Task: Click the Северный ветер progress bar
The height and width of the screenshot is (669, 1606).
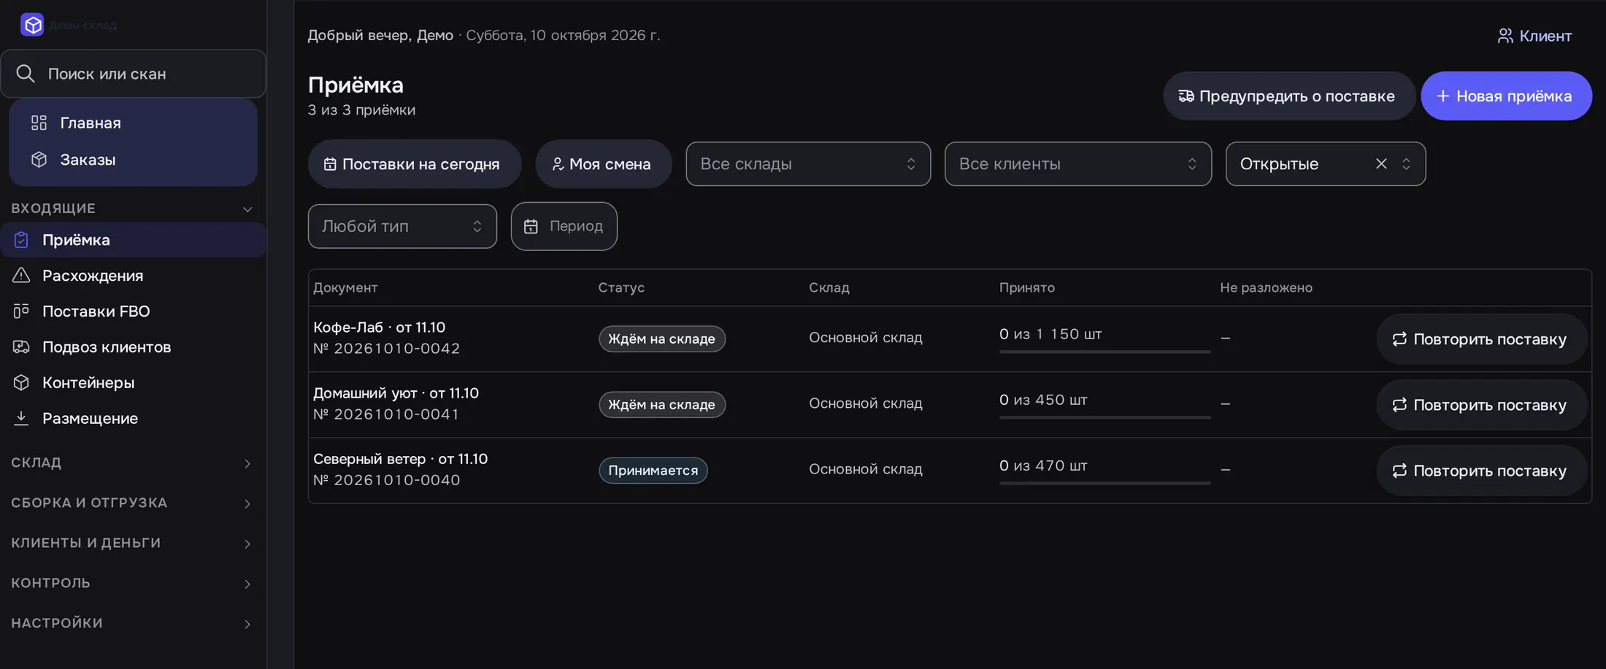Action: click(1104, 483)
